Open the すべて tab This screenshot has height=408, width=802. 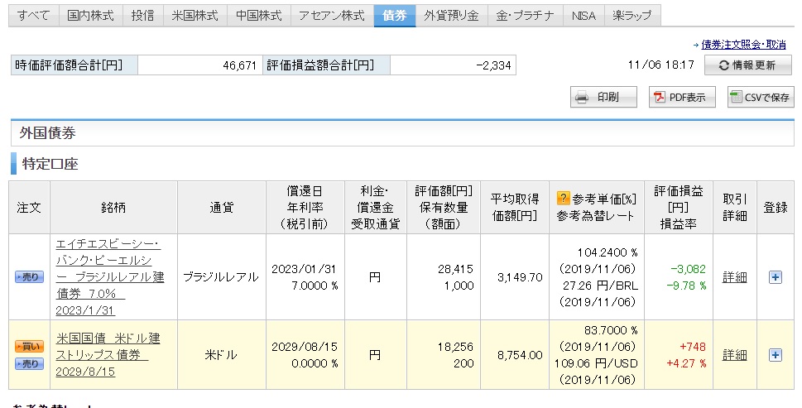pyautogui.click(x=34, y=16)
